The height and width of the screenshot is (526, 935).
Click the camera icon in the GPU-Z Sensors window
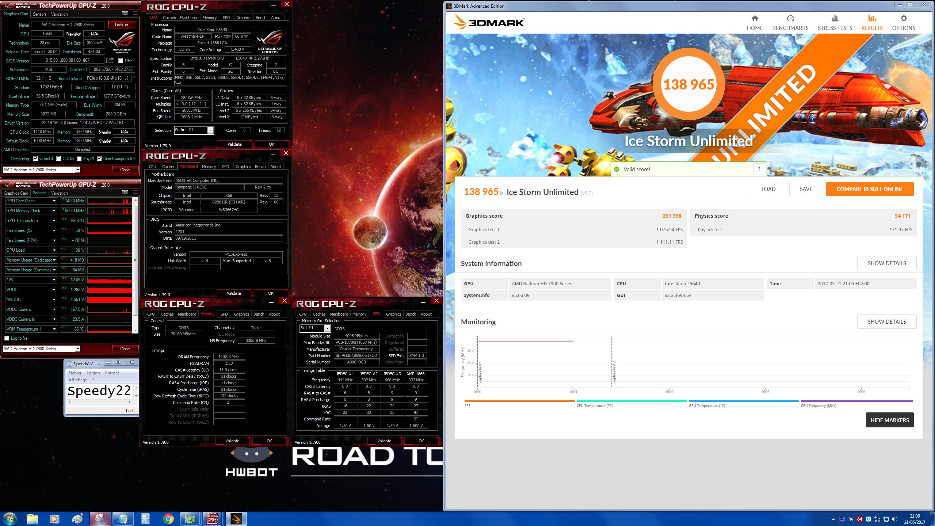(x=125, y=193)
